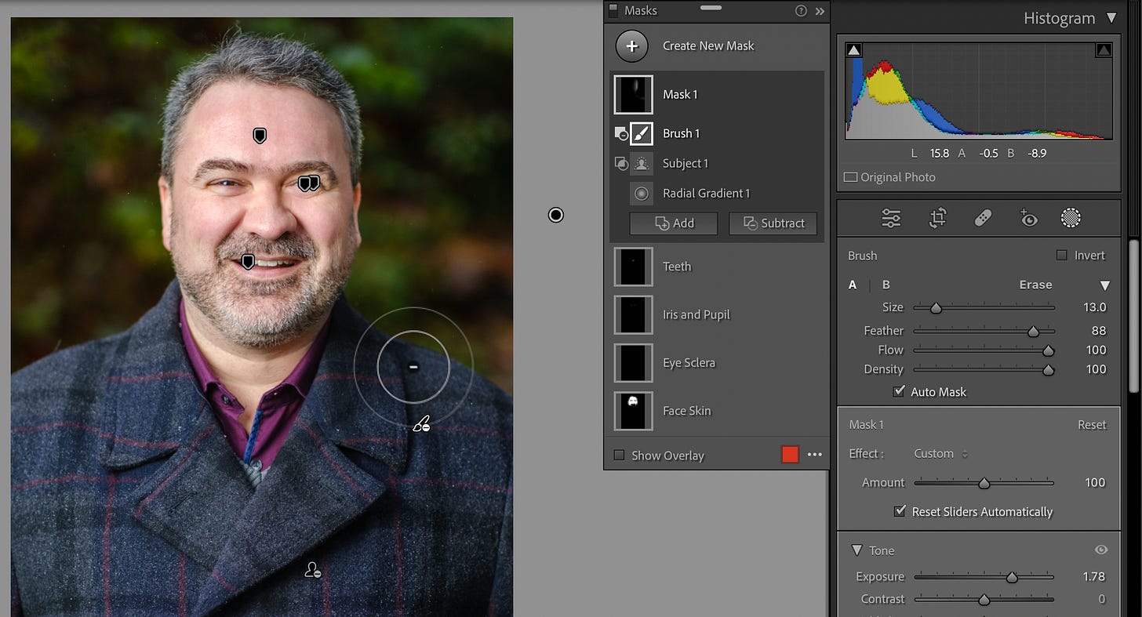Open the overlay options three-dot menu
This screenshot has height=617, width=1142.
click(815, 455)
